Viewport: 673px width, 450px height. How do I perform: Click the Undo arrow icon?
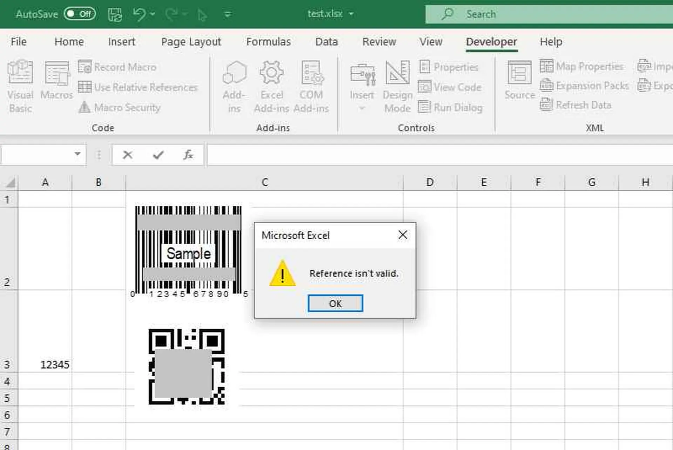[139, 14]
